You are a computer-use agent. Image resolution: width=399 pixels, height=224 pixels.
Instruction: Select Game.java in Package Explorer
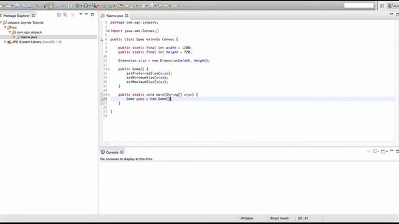click(x=29, y=37)
